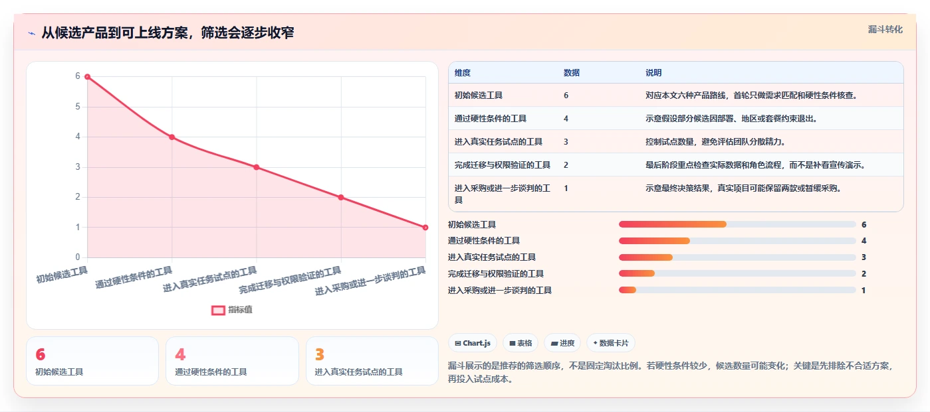Select the 完成迁移与权限验证的工具 cell in the table

coord(503,165)
